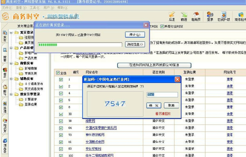246x157 pixels.
Task: Select 引擎登录 in the tree
Action: (31, 99)
